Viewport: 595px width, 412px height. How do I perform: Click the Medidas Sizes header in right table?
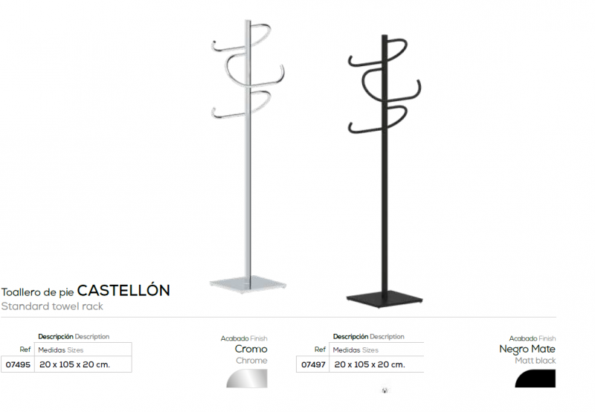pos(356,350)
